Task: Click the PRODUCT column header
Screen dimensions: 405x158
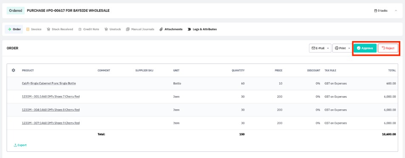Action: [x=28, y=70]
